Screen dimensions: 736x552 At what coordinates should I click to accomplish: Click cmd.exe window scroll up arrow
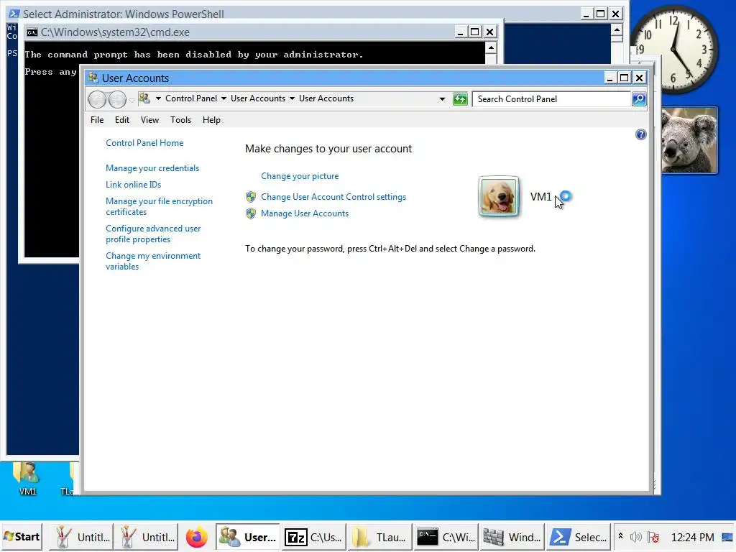point(490,48)
